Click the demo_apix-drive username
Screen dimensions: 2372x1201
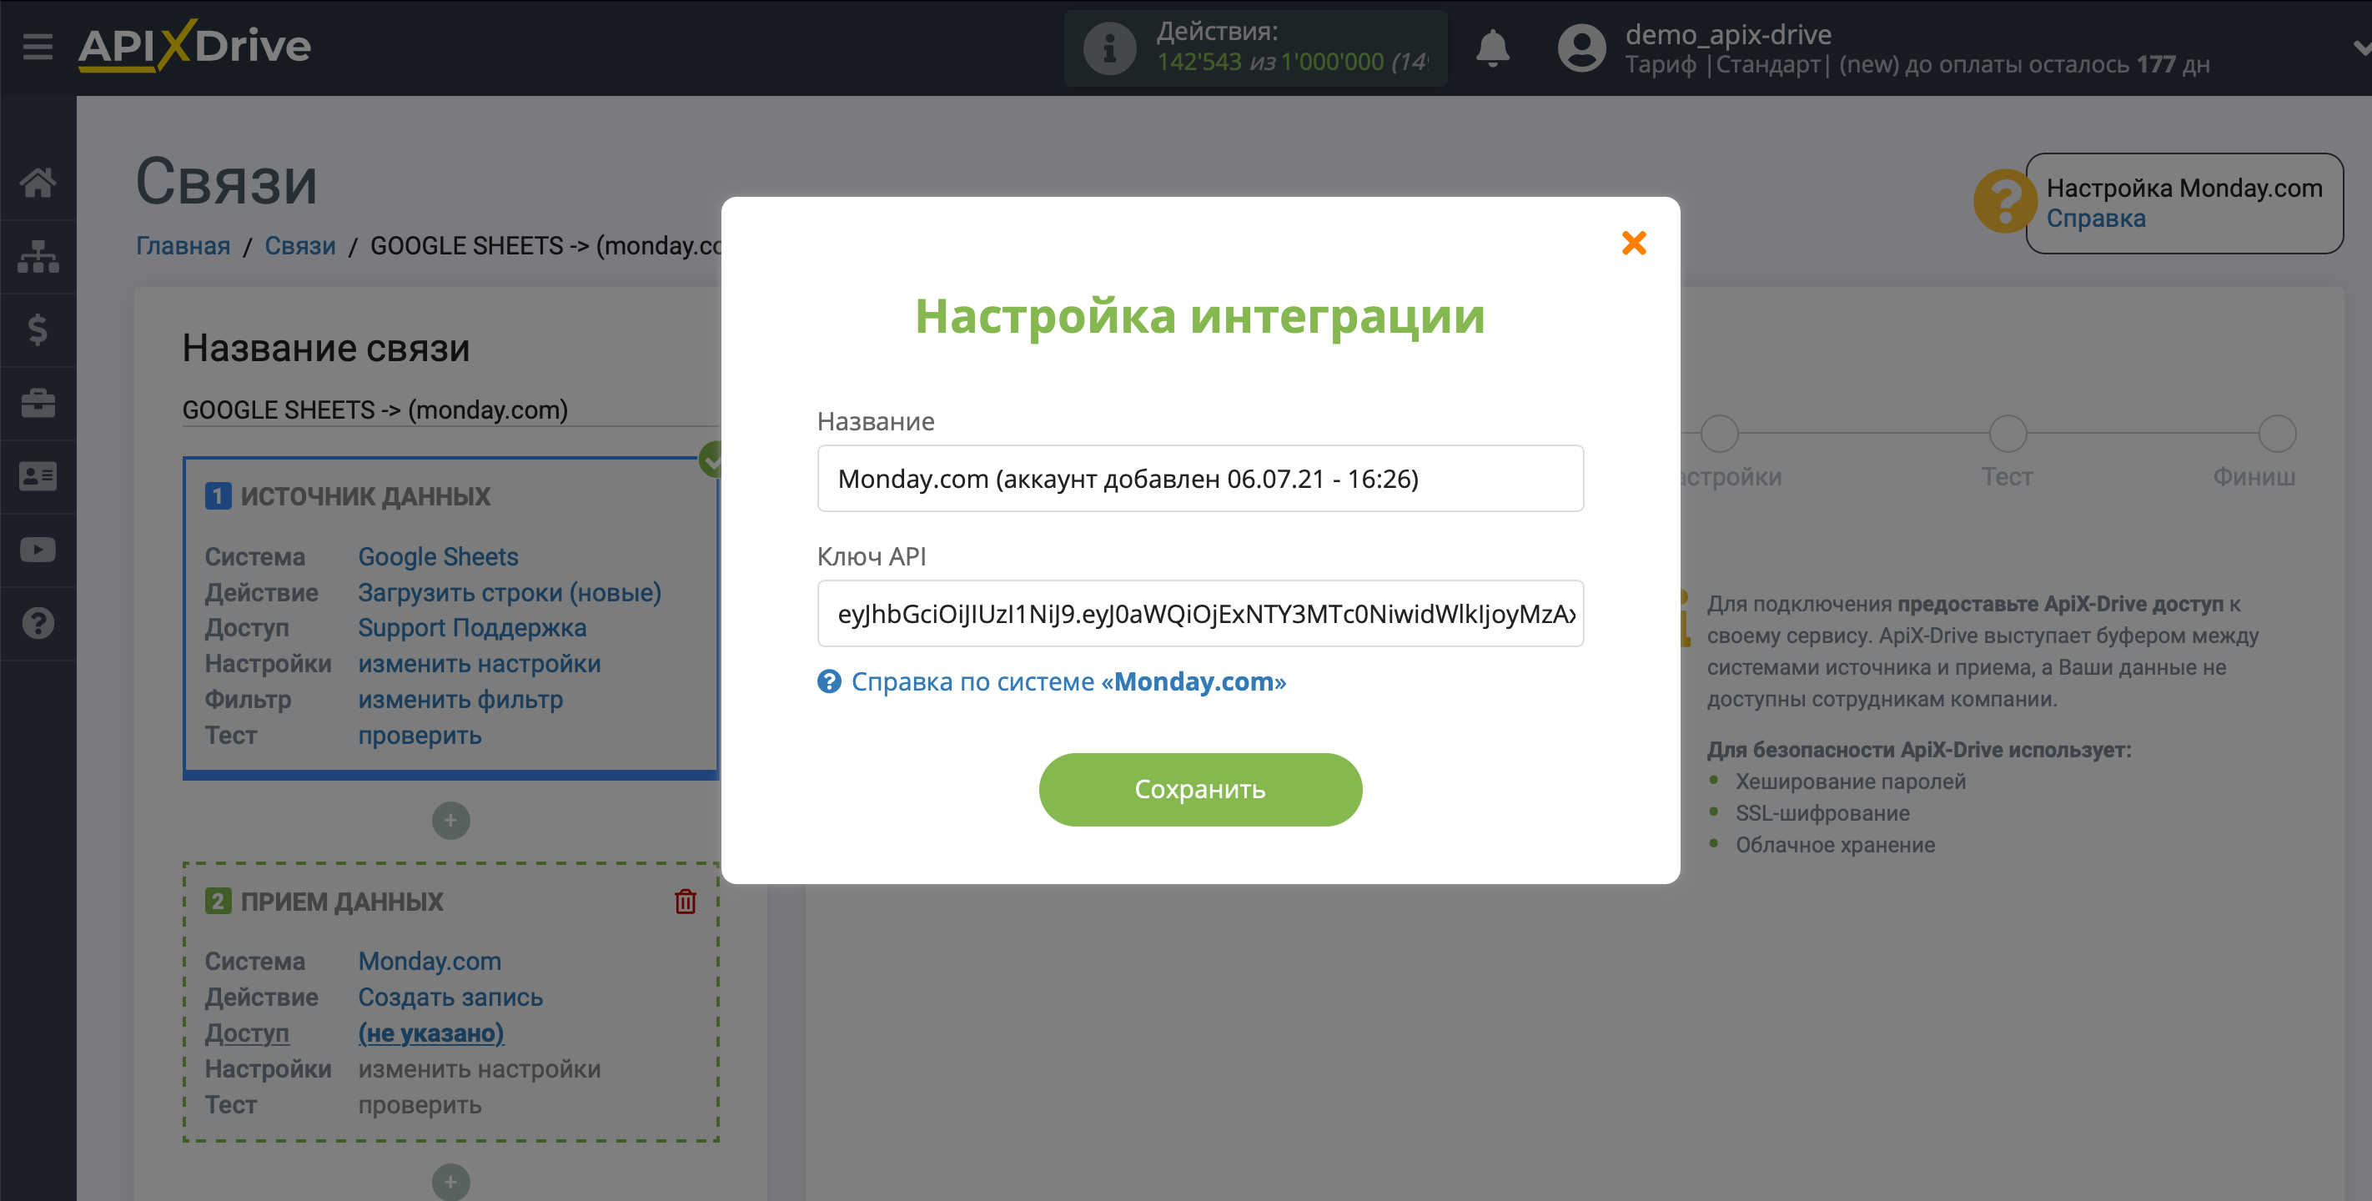click(1728, 34)
